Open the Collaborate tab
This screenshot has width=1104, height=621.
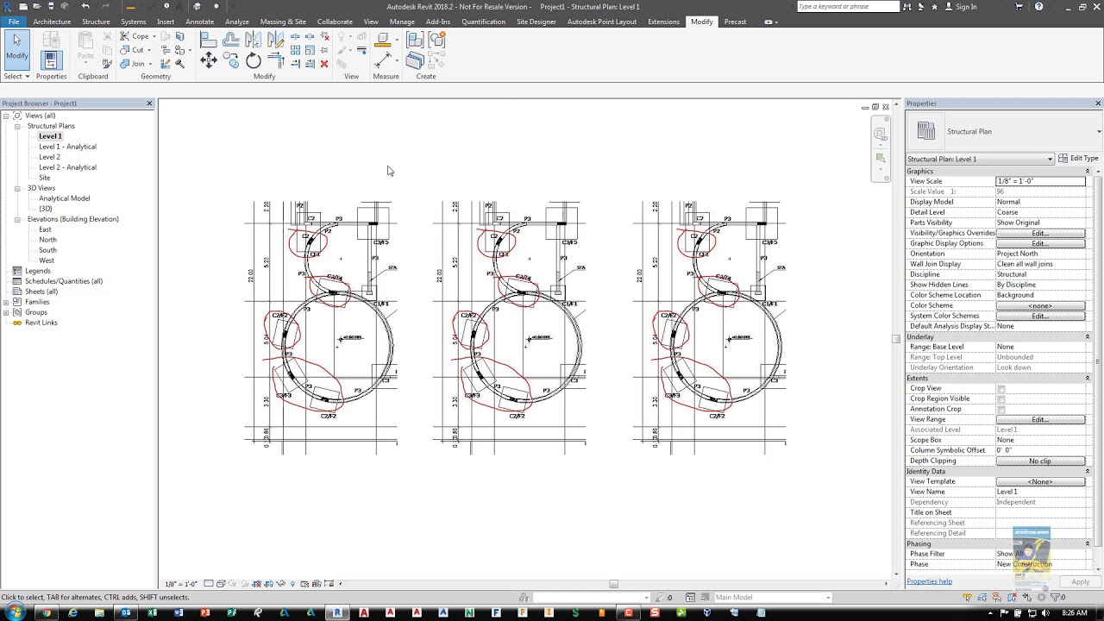[335, 22]
